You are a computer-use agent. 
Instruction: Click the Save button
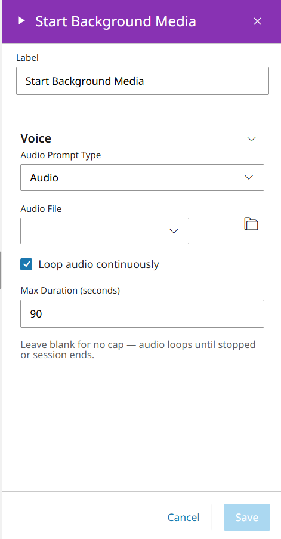[247, 518]
